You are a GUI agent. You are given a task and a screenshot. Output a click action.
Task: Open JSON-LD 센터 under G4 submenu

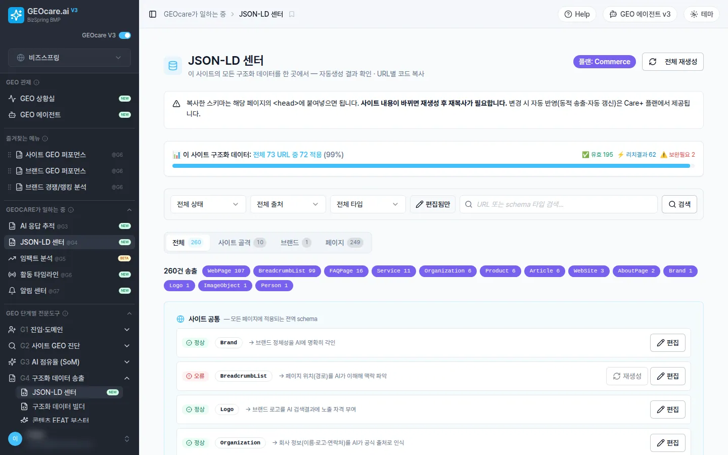(x=69, y=392)
